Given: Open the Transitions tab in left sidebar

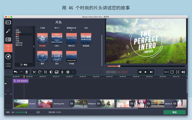Looking at the screenshot, I should [8, 40].
